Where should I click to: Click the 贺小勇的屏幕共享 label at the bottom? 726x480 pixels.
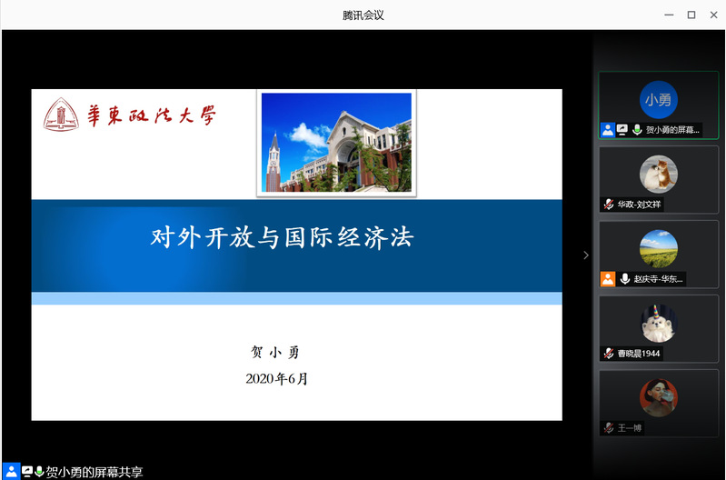pos(94,472)
